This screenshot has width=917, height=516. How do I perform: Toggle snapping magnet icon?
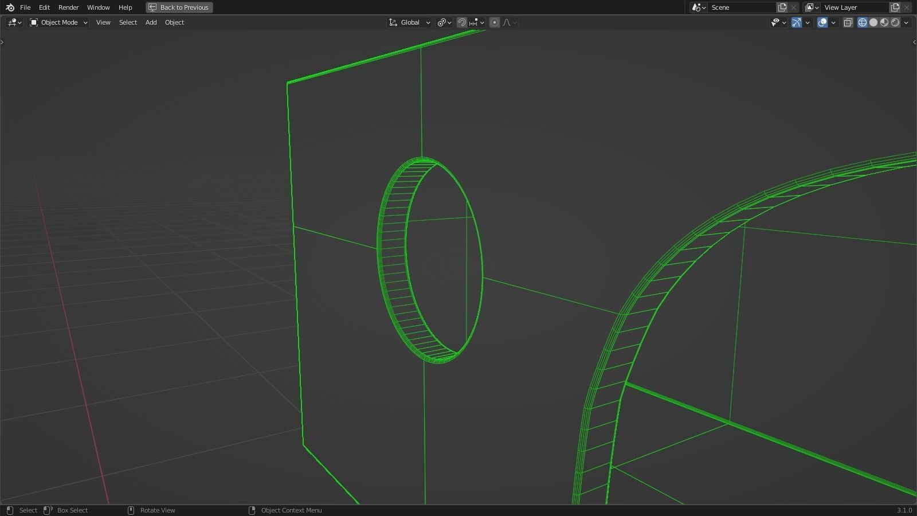[x=461, y=22]
